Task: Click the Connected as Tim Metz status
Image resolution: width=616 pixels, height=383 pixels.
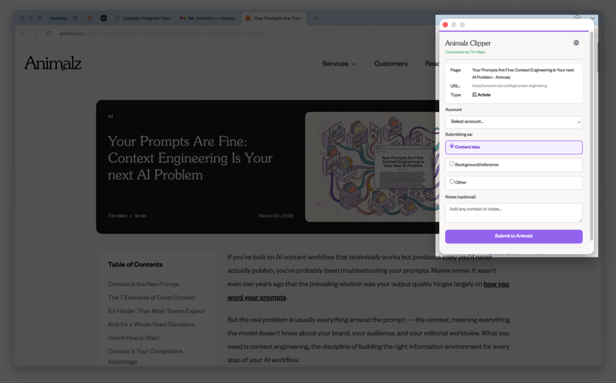Action: 465,52
